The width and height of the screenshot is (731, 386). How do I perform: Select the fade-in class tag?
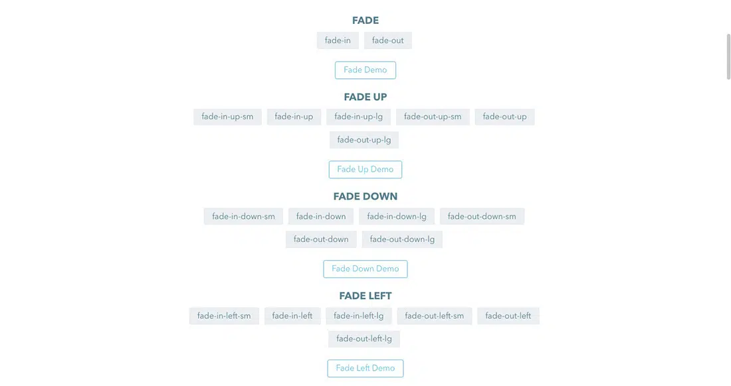coord(338,40)
